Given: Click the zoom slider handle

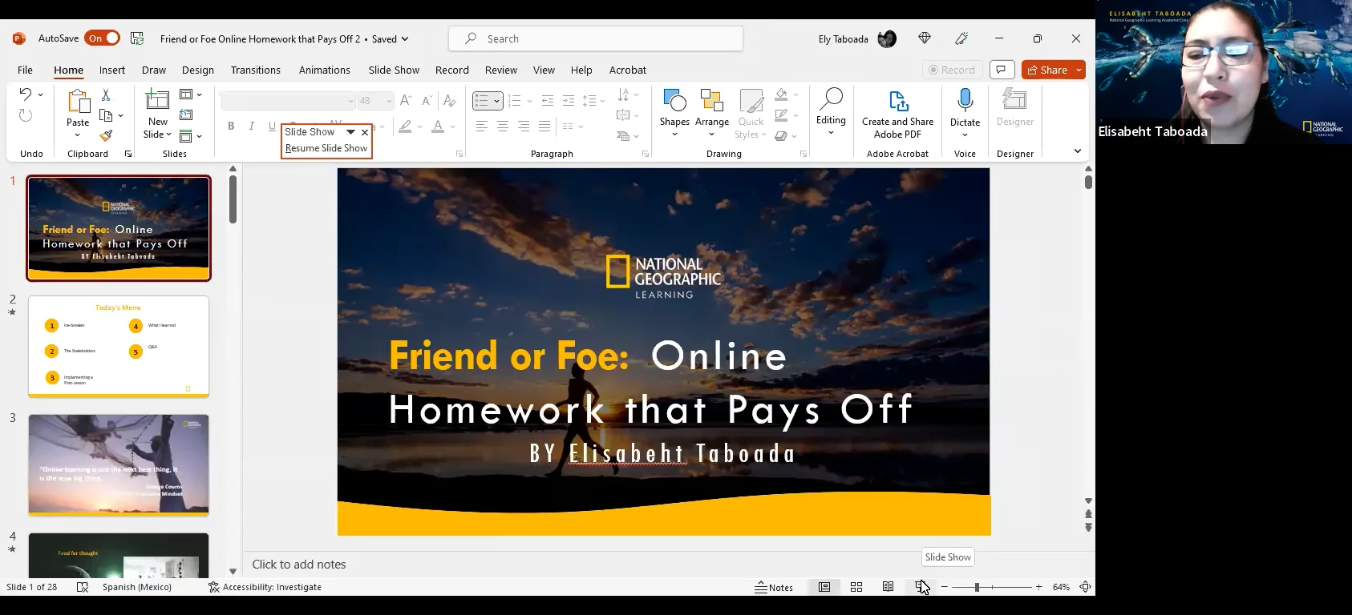Looking at the screenshot, I should [977, 587].
